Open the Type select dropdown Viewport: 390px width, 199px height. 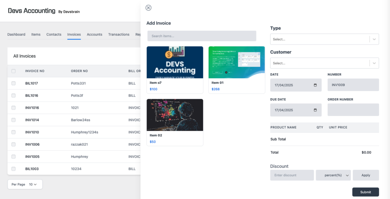pos(324,39)
